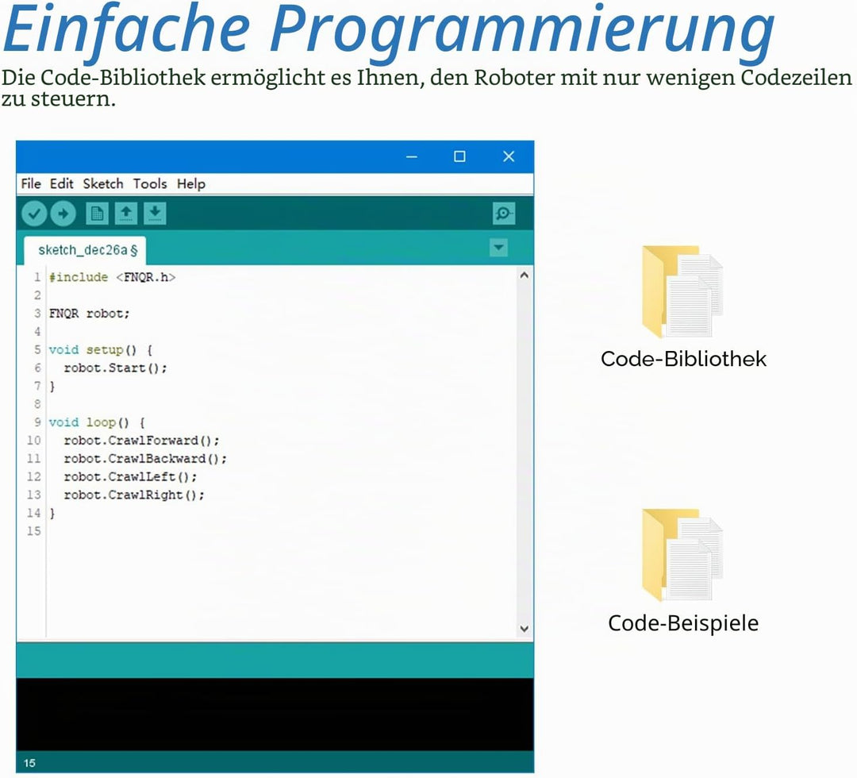Upload the sketch with arrow button
Viewport: 857px width, 778px height.
(x=63, y=214)
